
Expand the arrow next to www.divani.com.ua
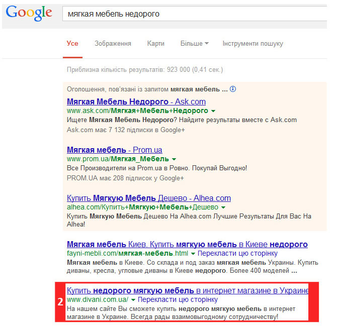pyautogui.click(x=133, y=300)
